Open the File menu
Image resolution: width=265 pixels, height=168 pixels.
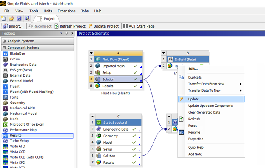[x=7, y=11]
